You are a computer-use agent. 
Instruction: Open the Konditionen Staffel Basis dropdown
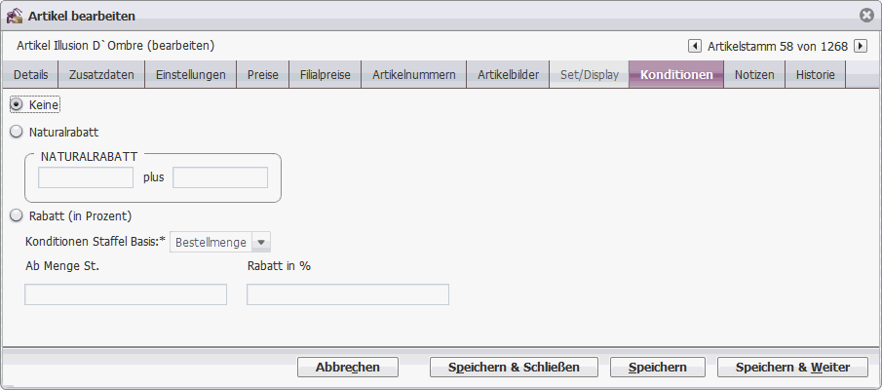click(x=261, y=242)
